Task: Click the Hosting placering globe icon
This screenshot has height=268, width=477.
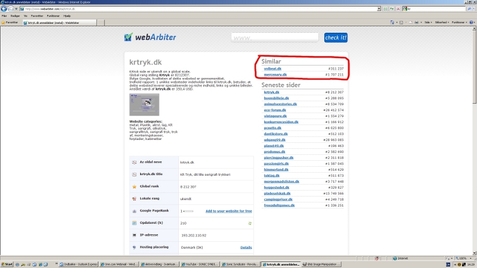Action: pyautogui.click(x=134, y=247)
